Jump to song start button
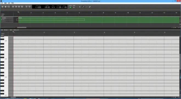 point(13,7)
